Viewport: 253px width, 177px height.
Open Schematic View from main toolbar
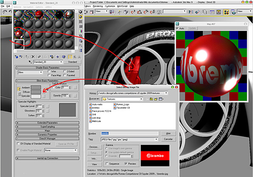(x=218, y=12)
